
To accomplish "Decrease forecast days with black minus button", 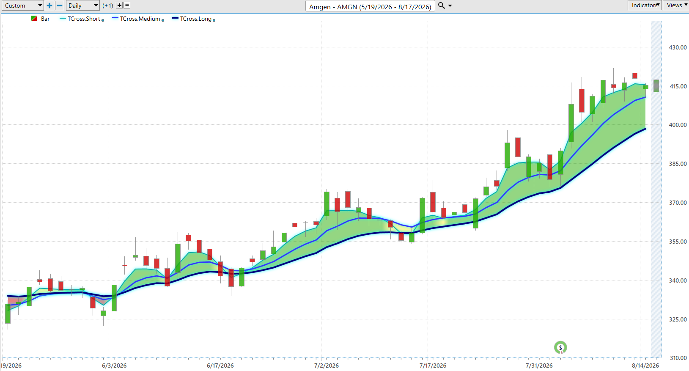I will tap(127, 5).
